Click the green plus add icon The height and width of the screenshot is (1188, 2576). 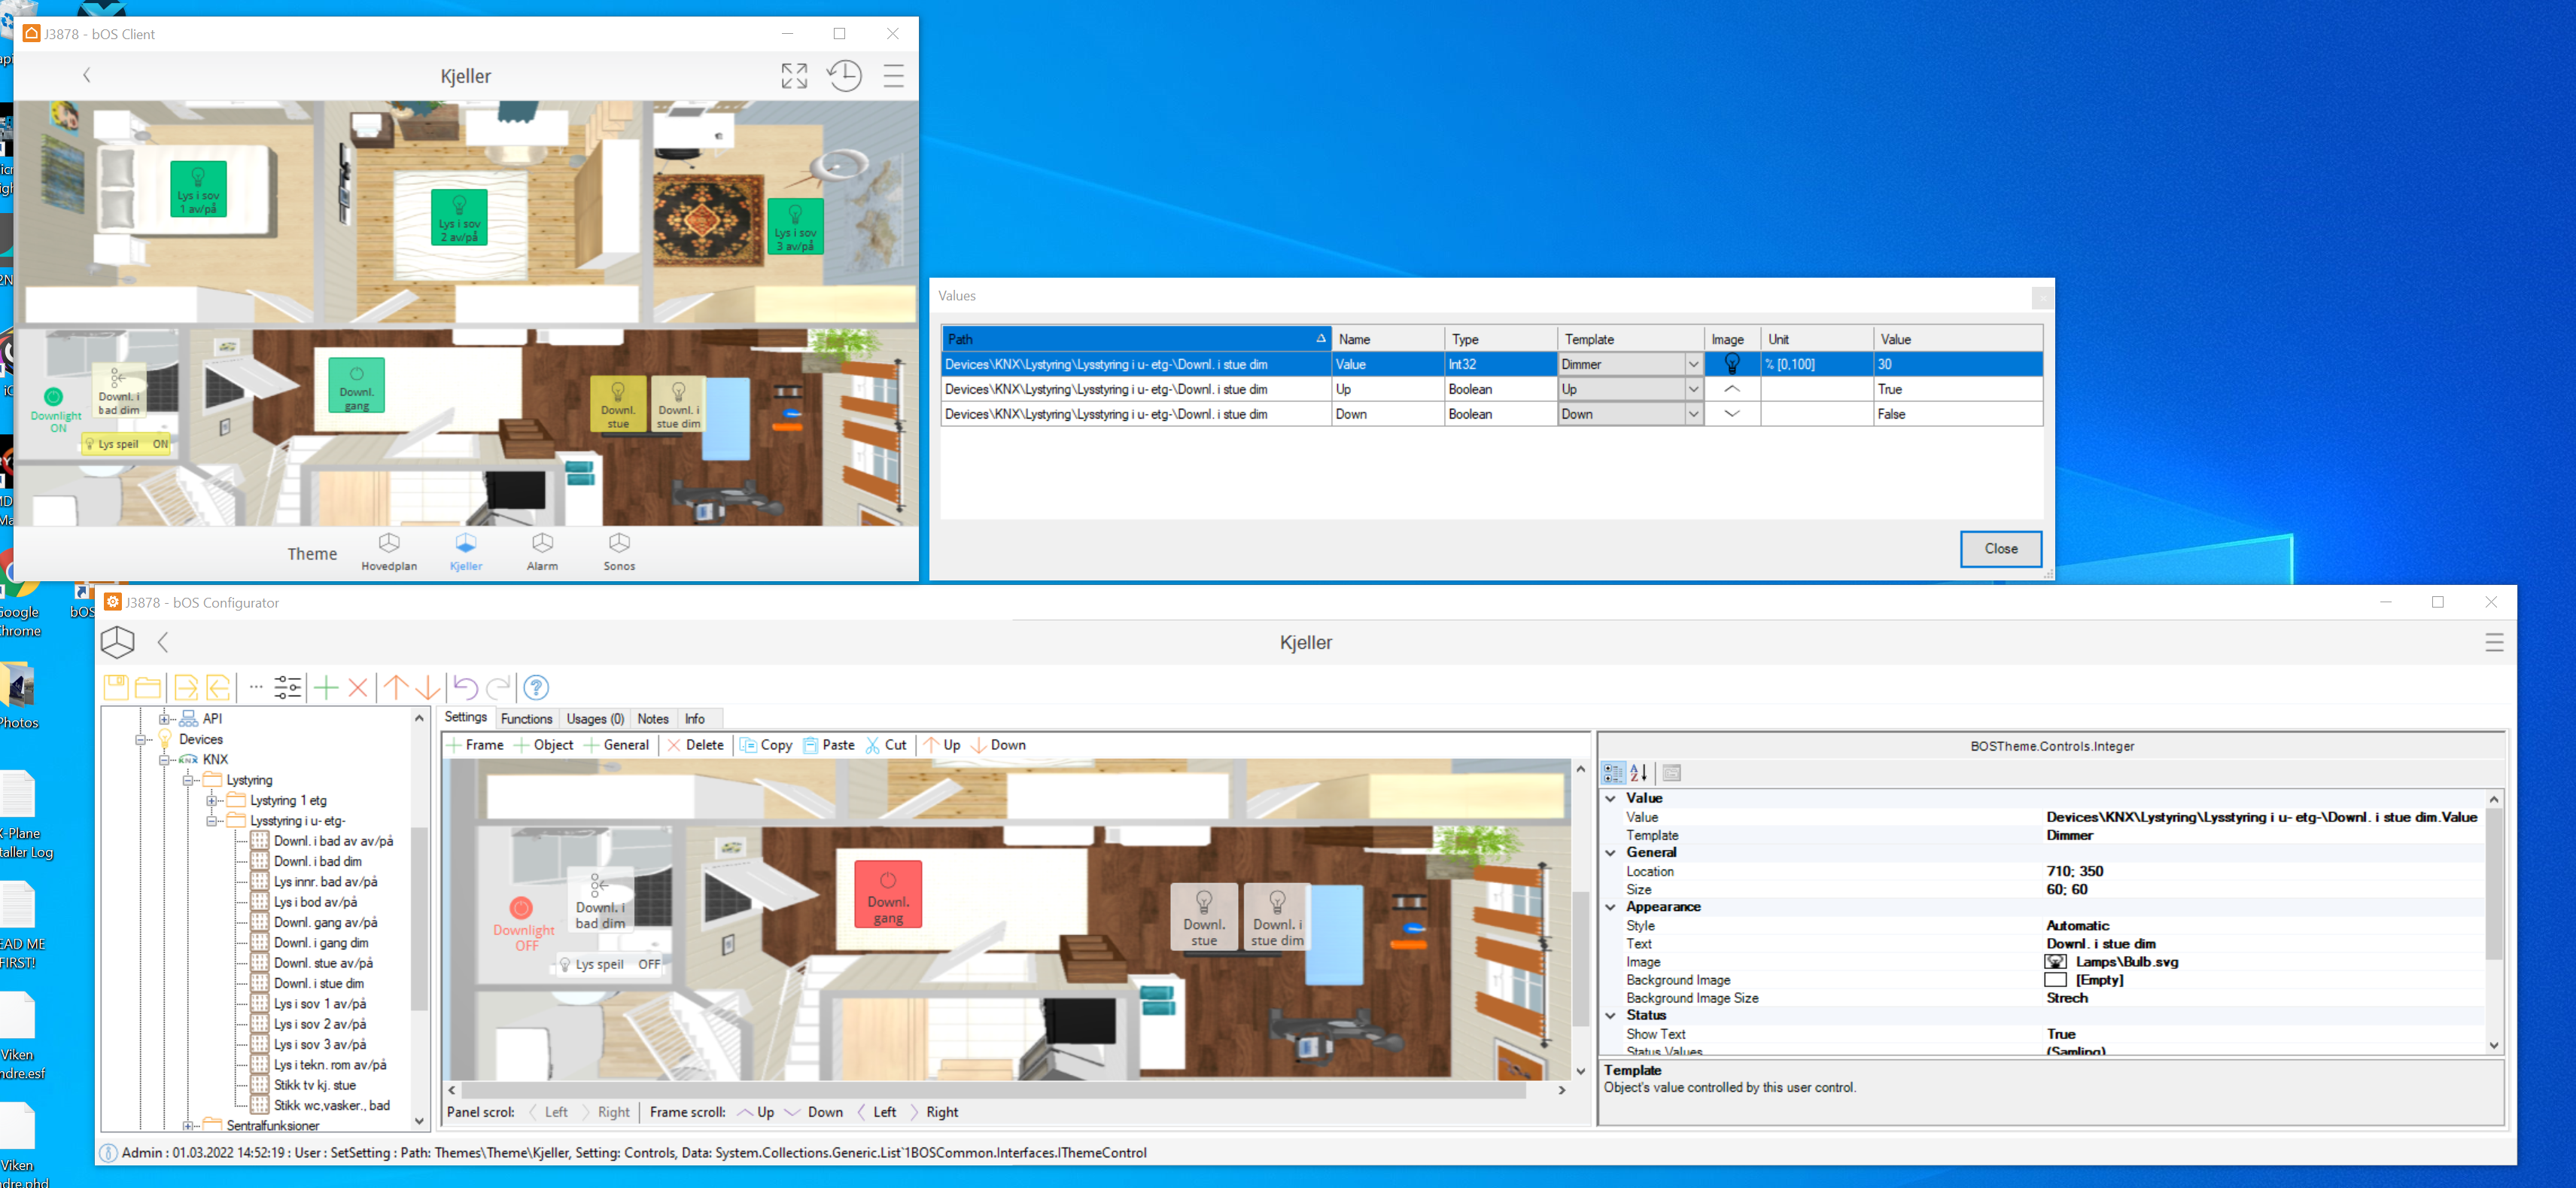pyautogui.click(x=326, y=687)
